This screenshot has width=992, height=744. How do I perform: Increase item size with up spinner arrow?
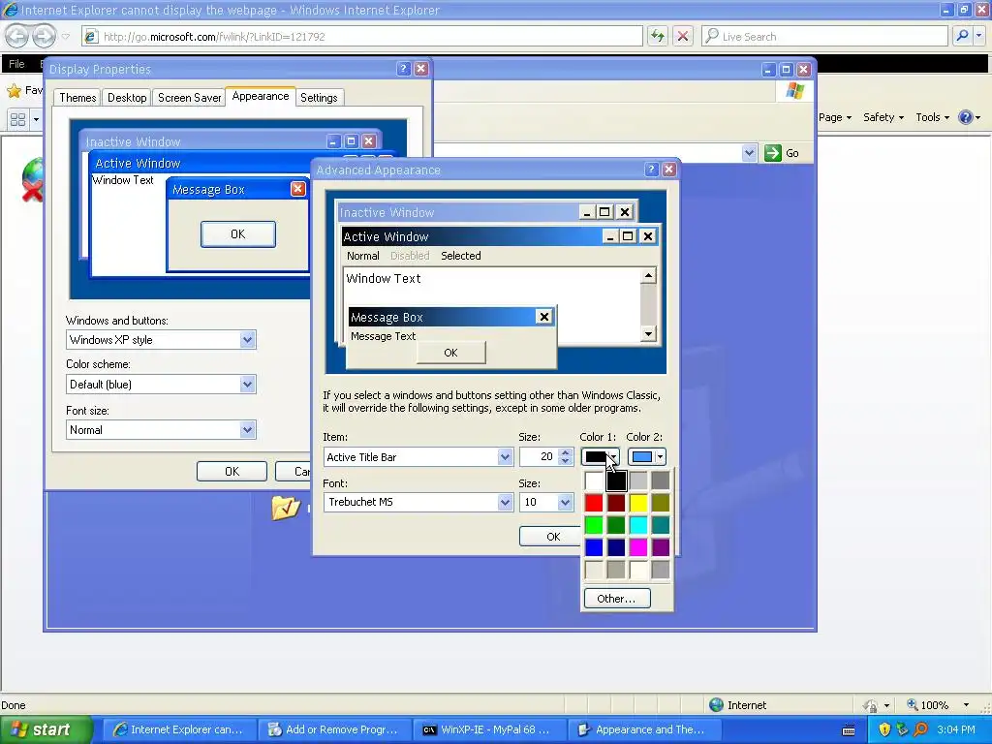pyautogui.click(x=565, y=452)
